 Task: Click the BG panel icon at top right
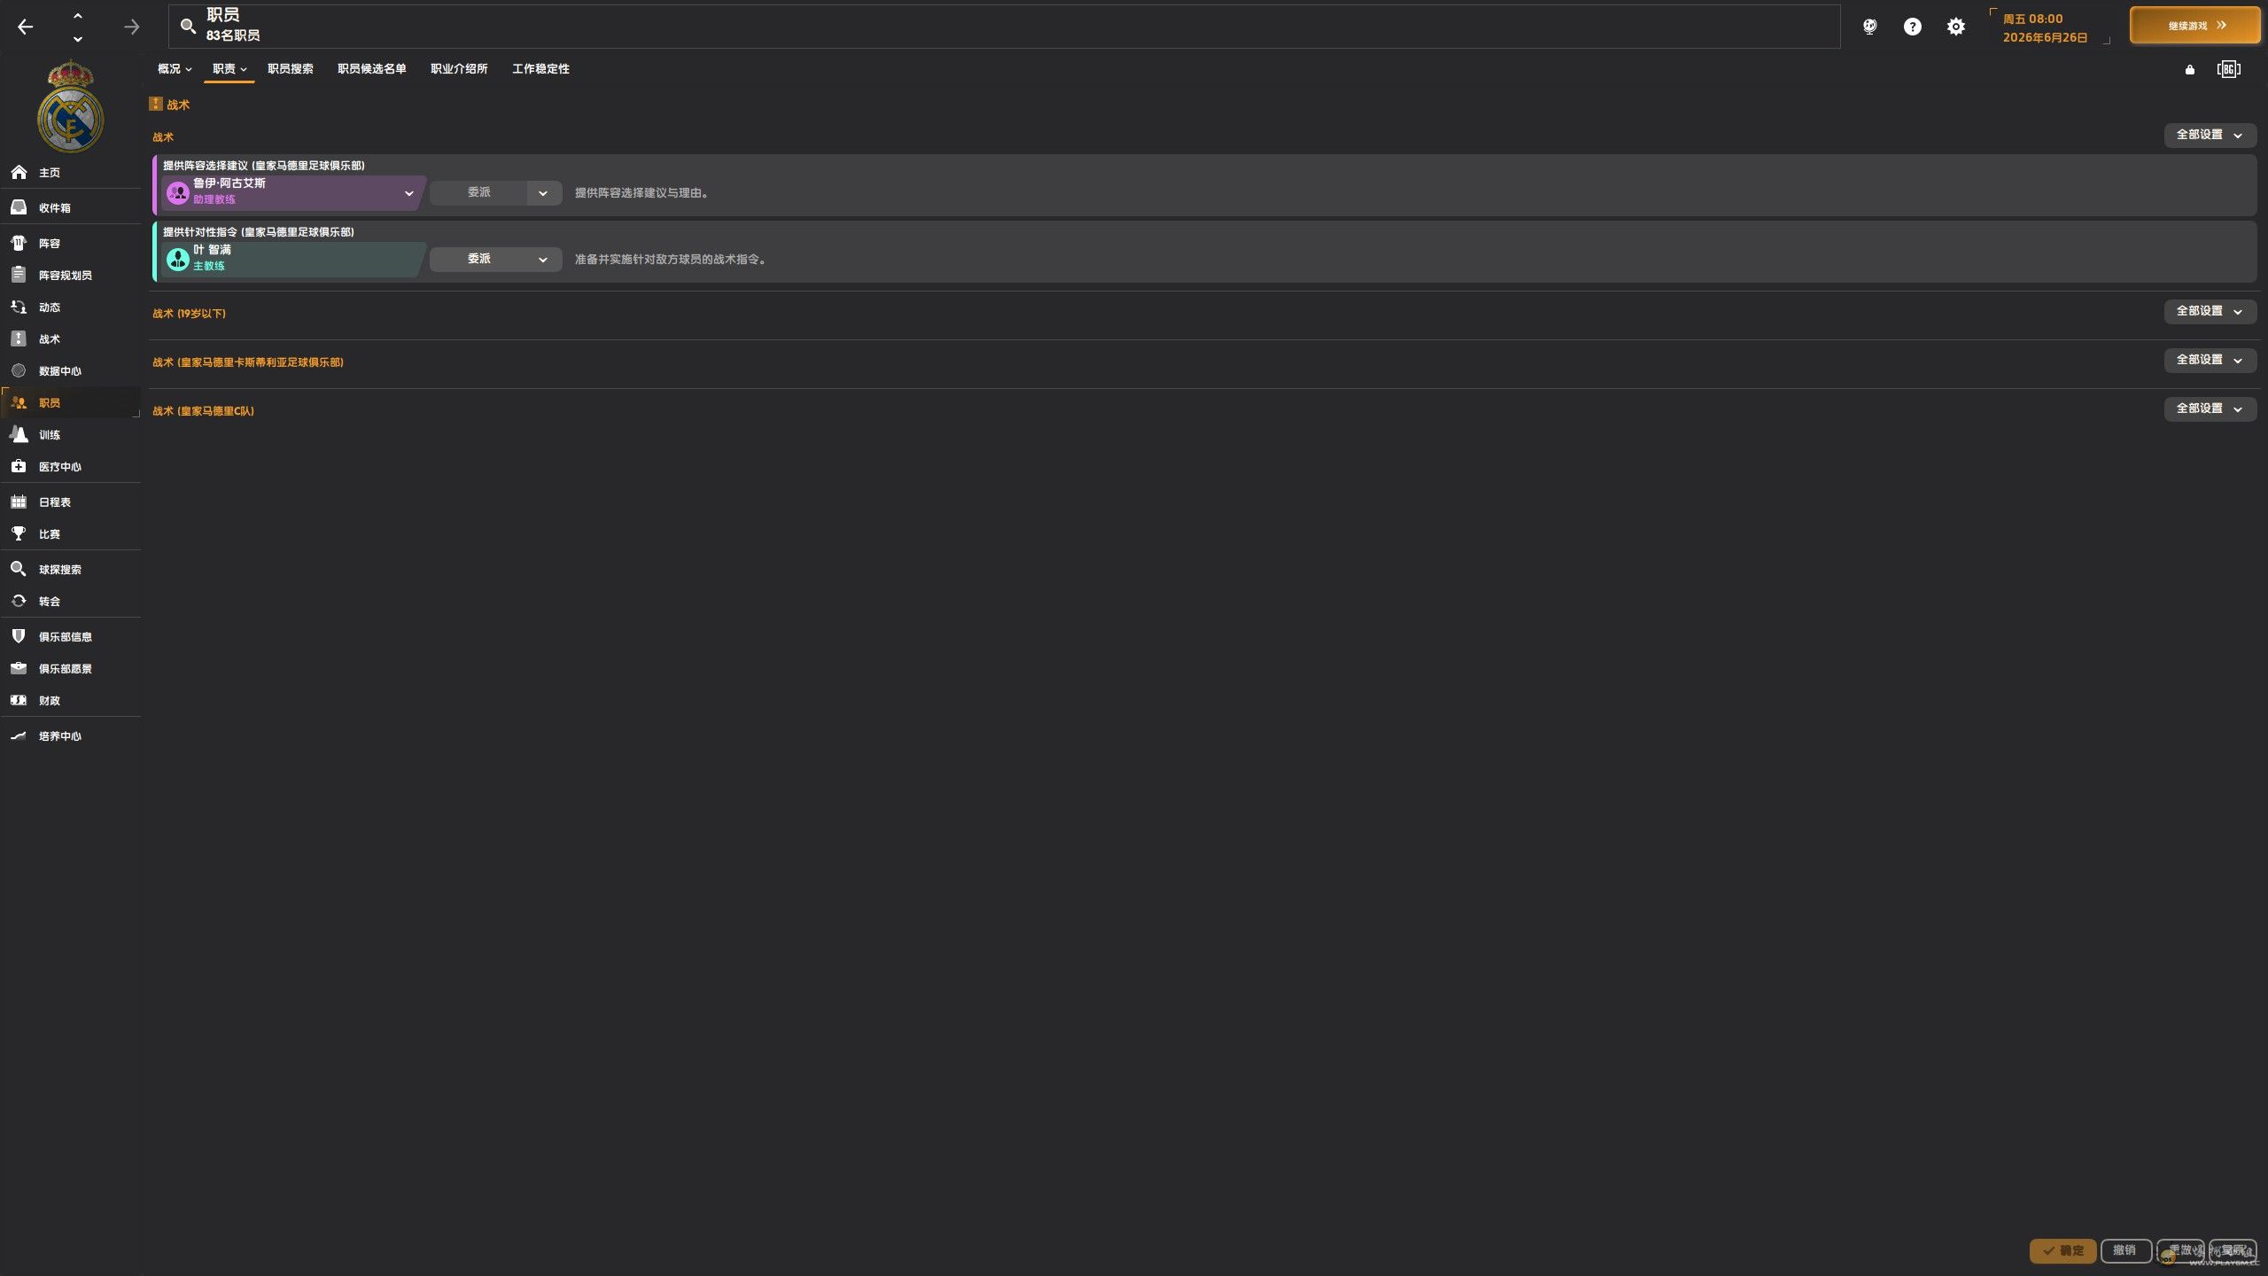2228,70
